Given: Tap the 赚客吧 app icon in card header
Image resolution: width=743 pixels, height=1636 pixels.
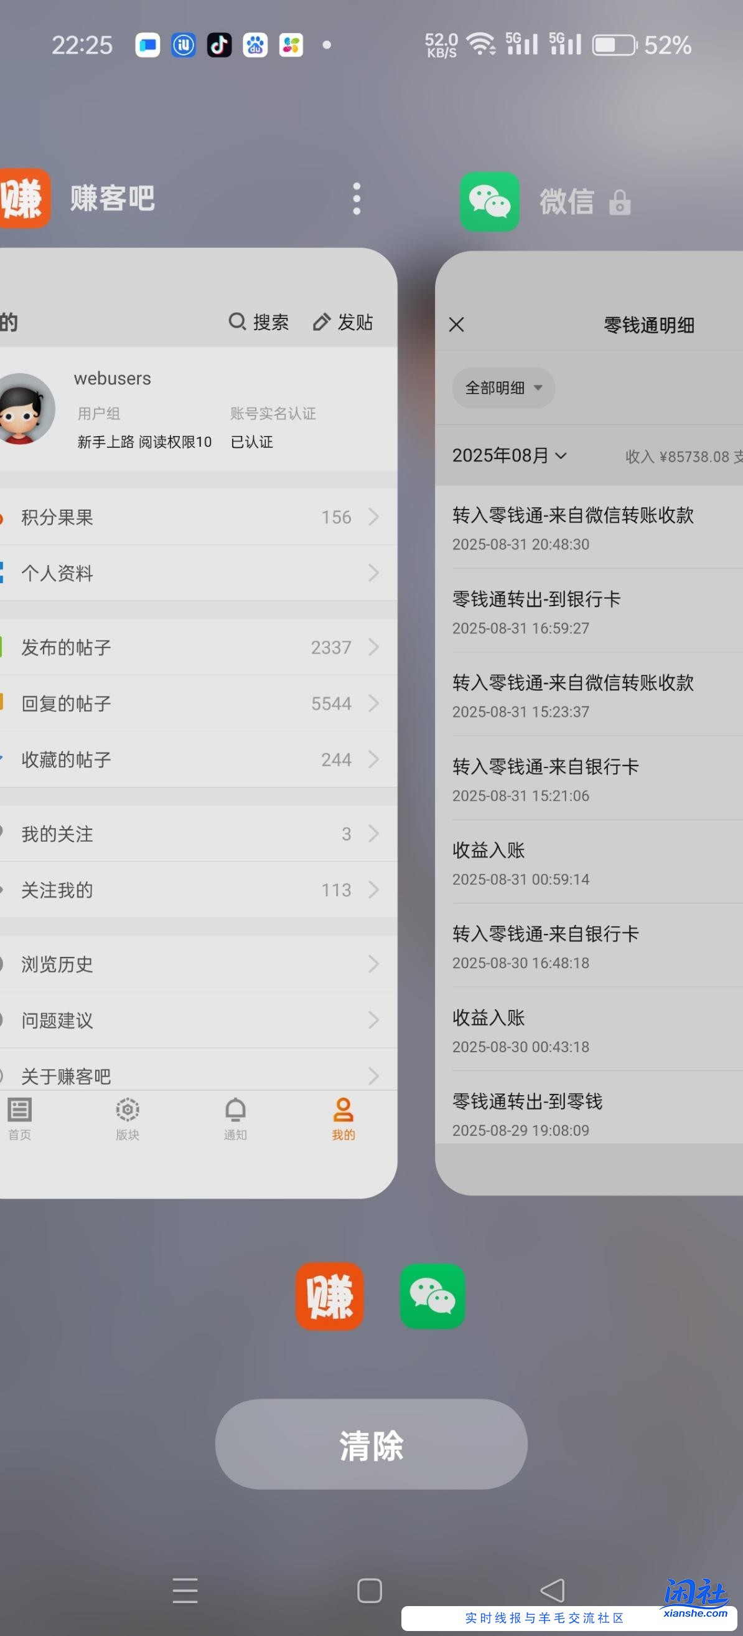Looking at the screenshot, I should pyautogui.click(x=24, y=197).
